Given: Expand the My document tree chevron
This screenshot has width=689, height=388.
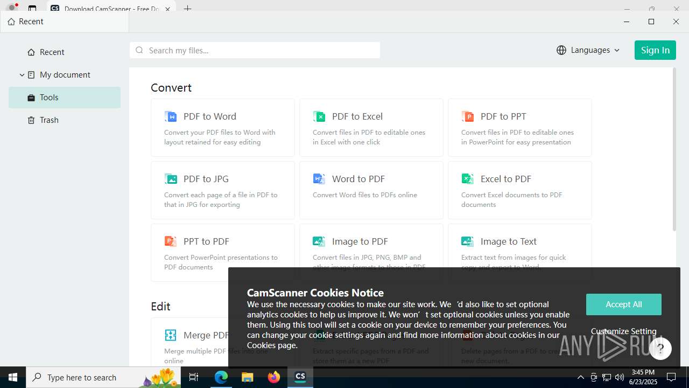Looking at the screenshot, I should 22,75.
